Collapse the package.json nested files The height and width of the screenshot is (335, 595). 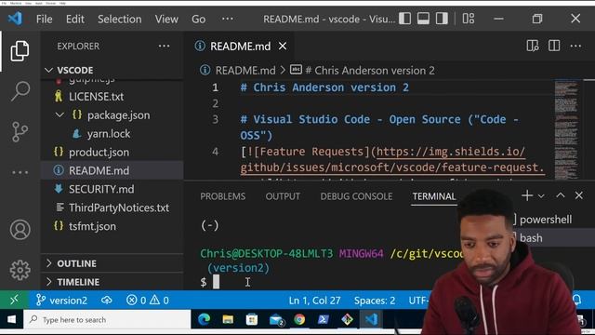pyautogui.click(x=59, y=114)
